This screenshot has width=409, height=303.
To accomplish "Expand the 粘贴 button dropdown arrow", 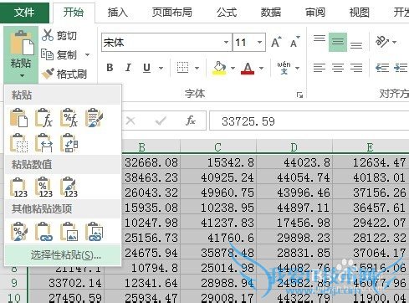I will coord(22,75).
